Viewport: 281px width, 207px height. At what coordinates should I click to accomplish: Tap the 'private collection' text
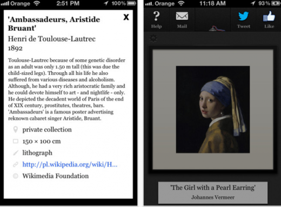coord(47,129)
